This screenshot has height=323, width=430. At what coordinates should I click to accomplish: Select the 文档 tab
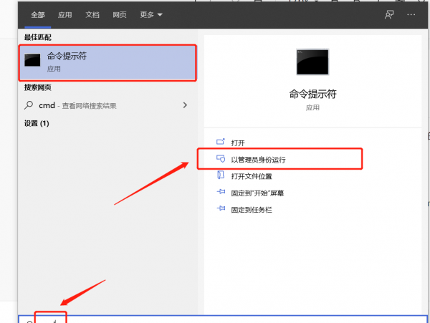(92, 15)
